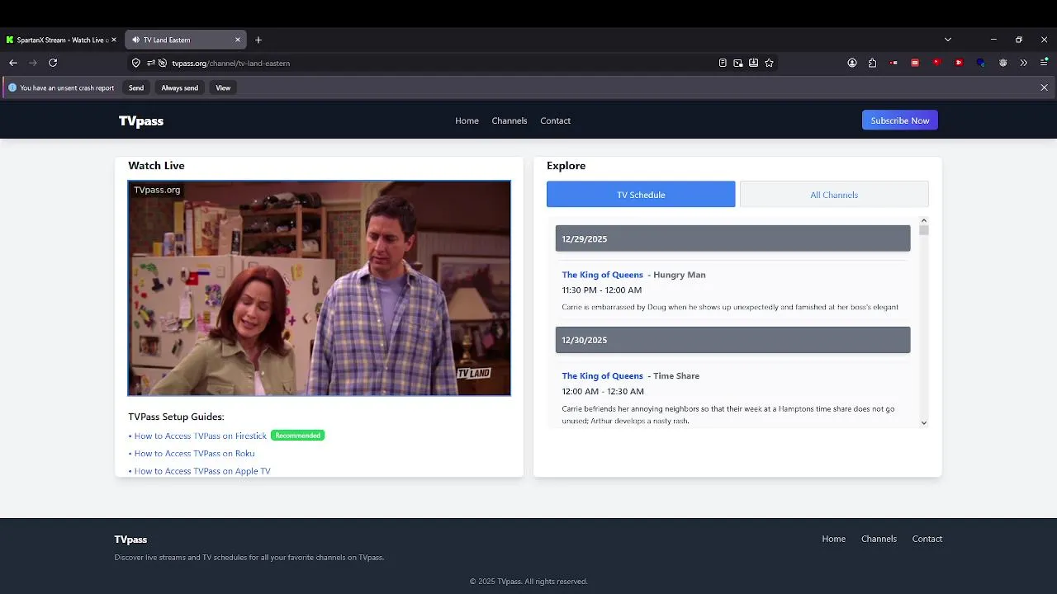This screenshot has height=594, width=1057.
Task: Go back with the browser back arrow
Action: click(13, 63)
